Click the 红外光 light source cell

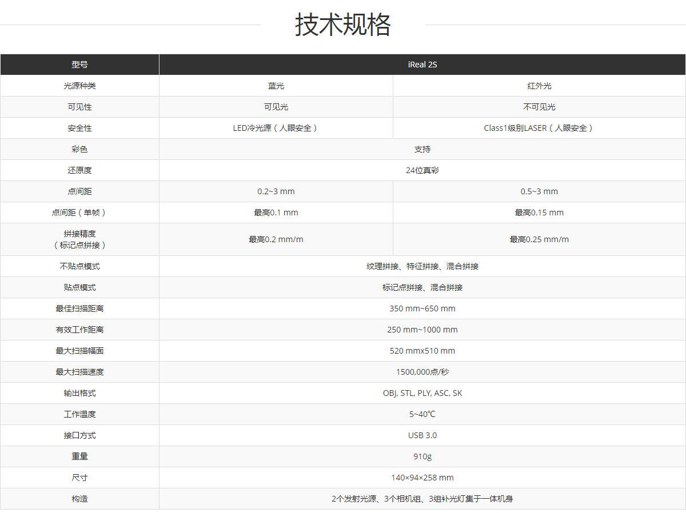coord(539,86)
